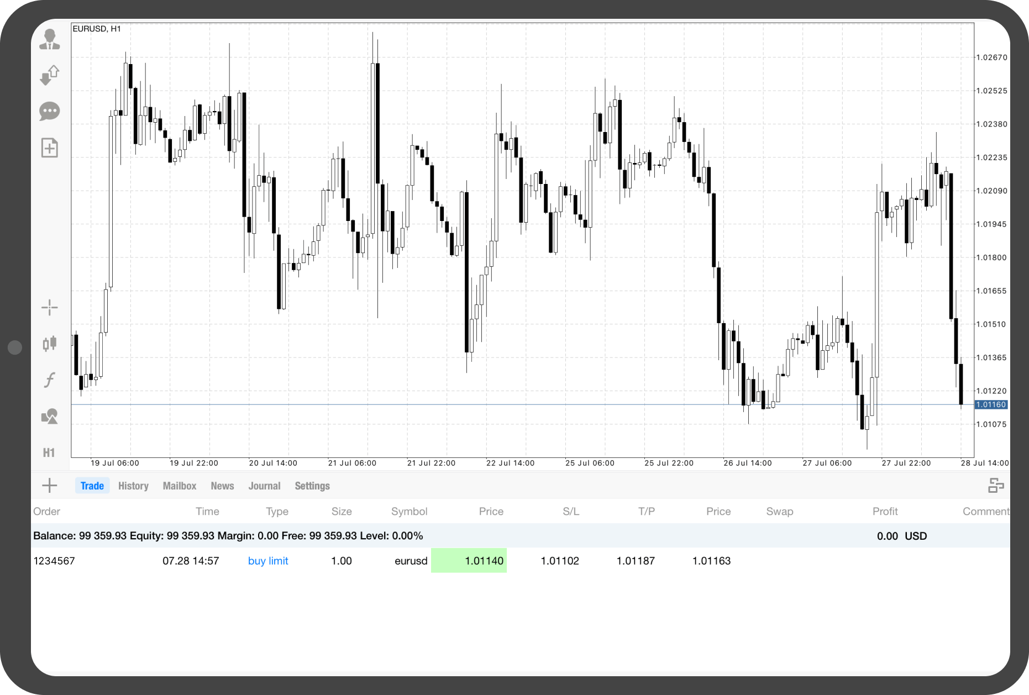Click the buy limit order type link

pyautogui.click(x=268, y=561)
